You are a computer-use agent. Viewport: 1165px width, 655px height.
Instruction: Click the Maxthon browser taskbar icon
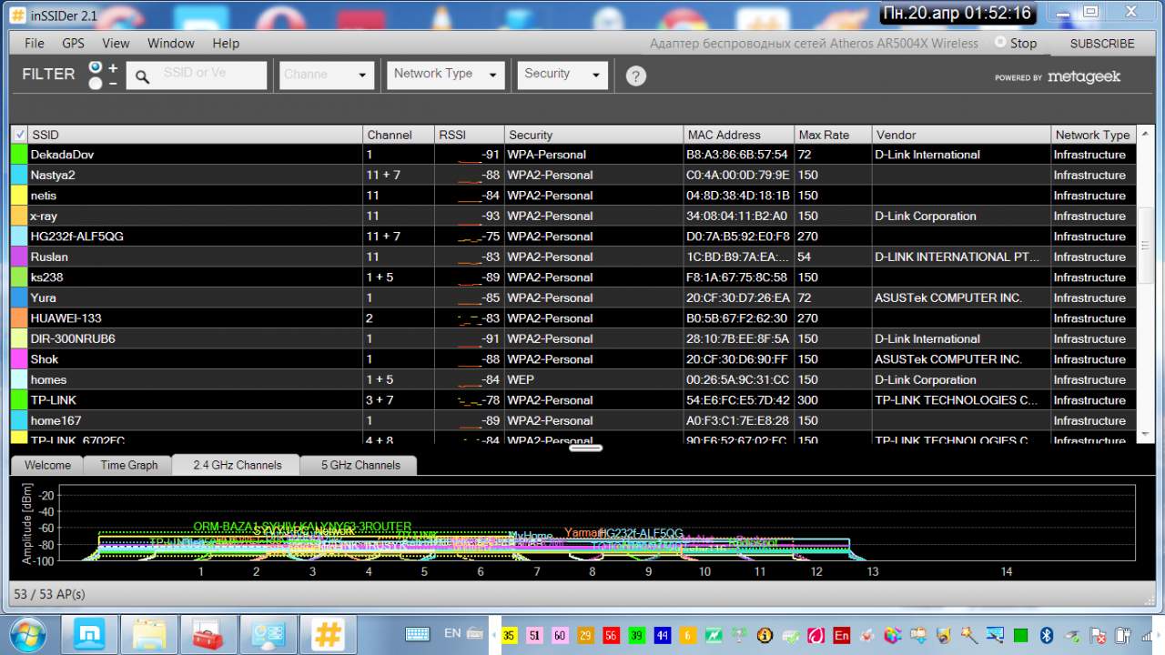tap(88, 633)
